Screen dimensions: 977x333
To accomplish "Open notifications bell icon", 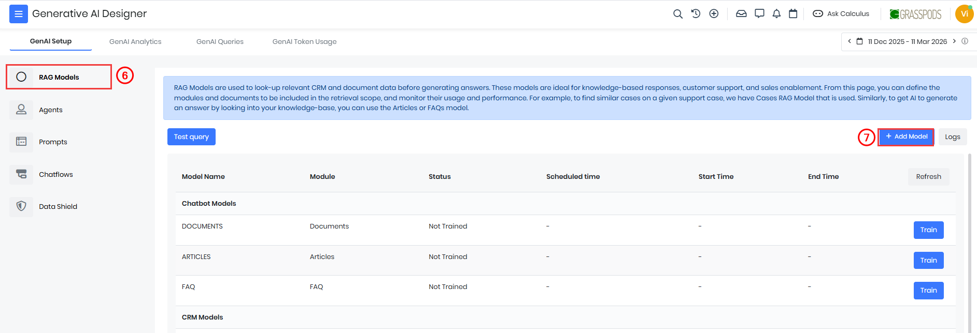I will pyautogui.click(x=776, y=14).
